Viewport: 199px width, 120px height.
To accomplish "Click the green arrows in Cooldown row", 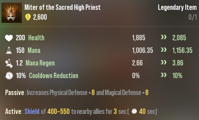I will coord(164,75).
